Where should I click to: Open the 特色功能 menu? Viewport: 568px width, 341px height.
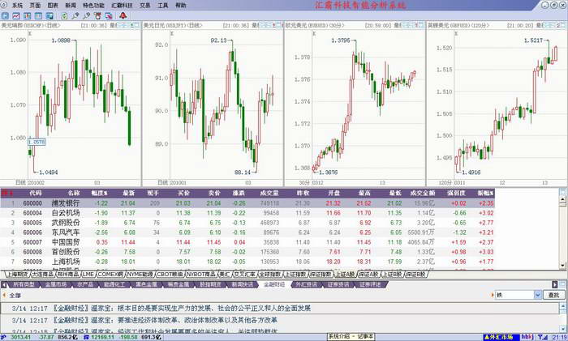point(93,6)
